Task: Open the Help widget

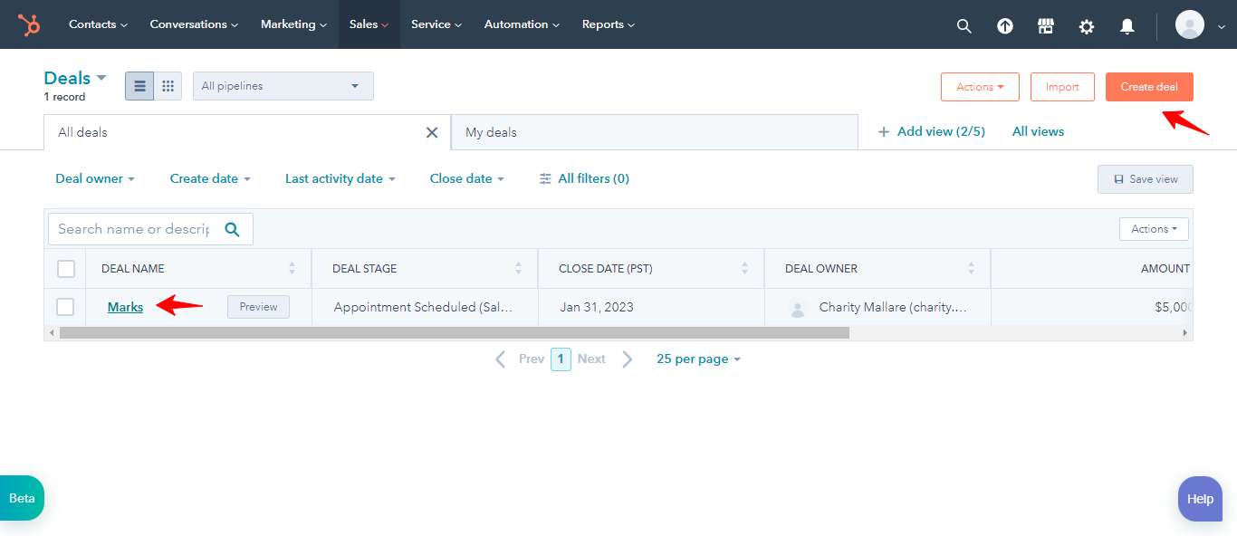Action: pos(1200,499)
